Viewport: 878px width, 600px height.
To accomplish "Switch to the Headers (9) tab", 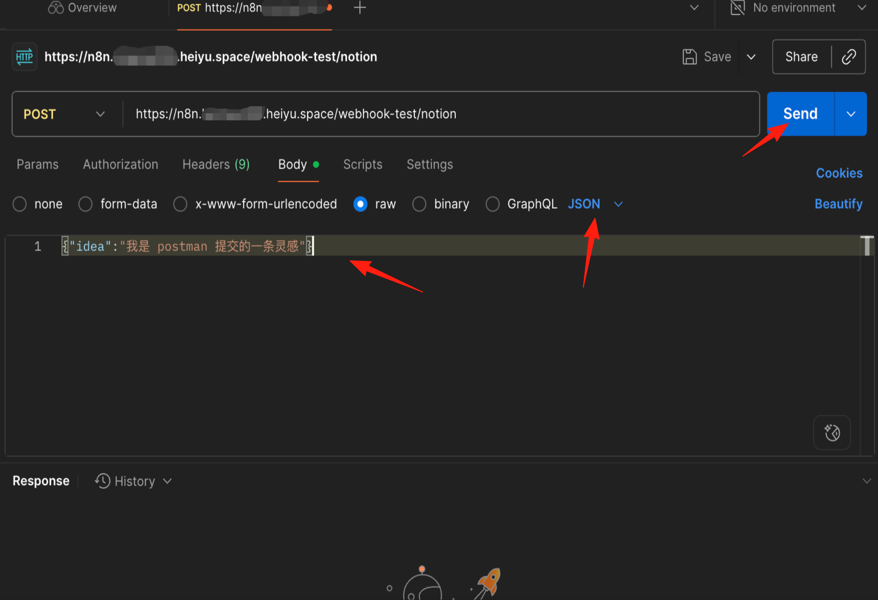I will (216, 164).
